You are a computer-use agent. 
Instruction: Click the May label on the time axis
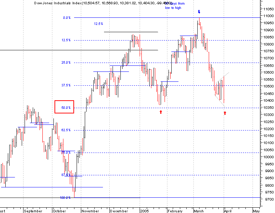[256, 211]
